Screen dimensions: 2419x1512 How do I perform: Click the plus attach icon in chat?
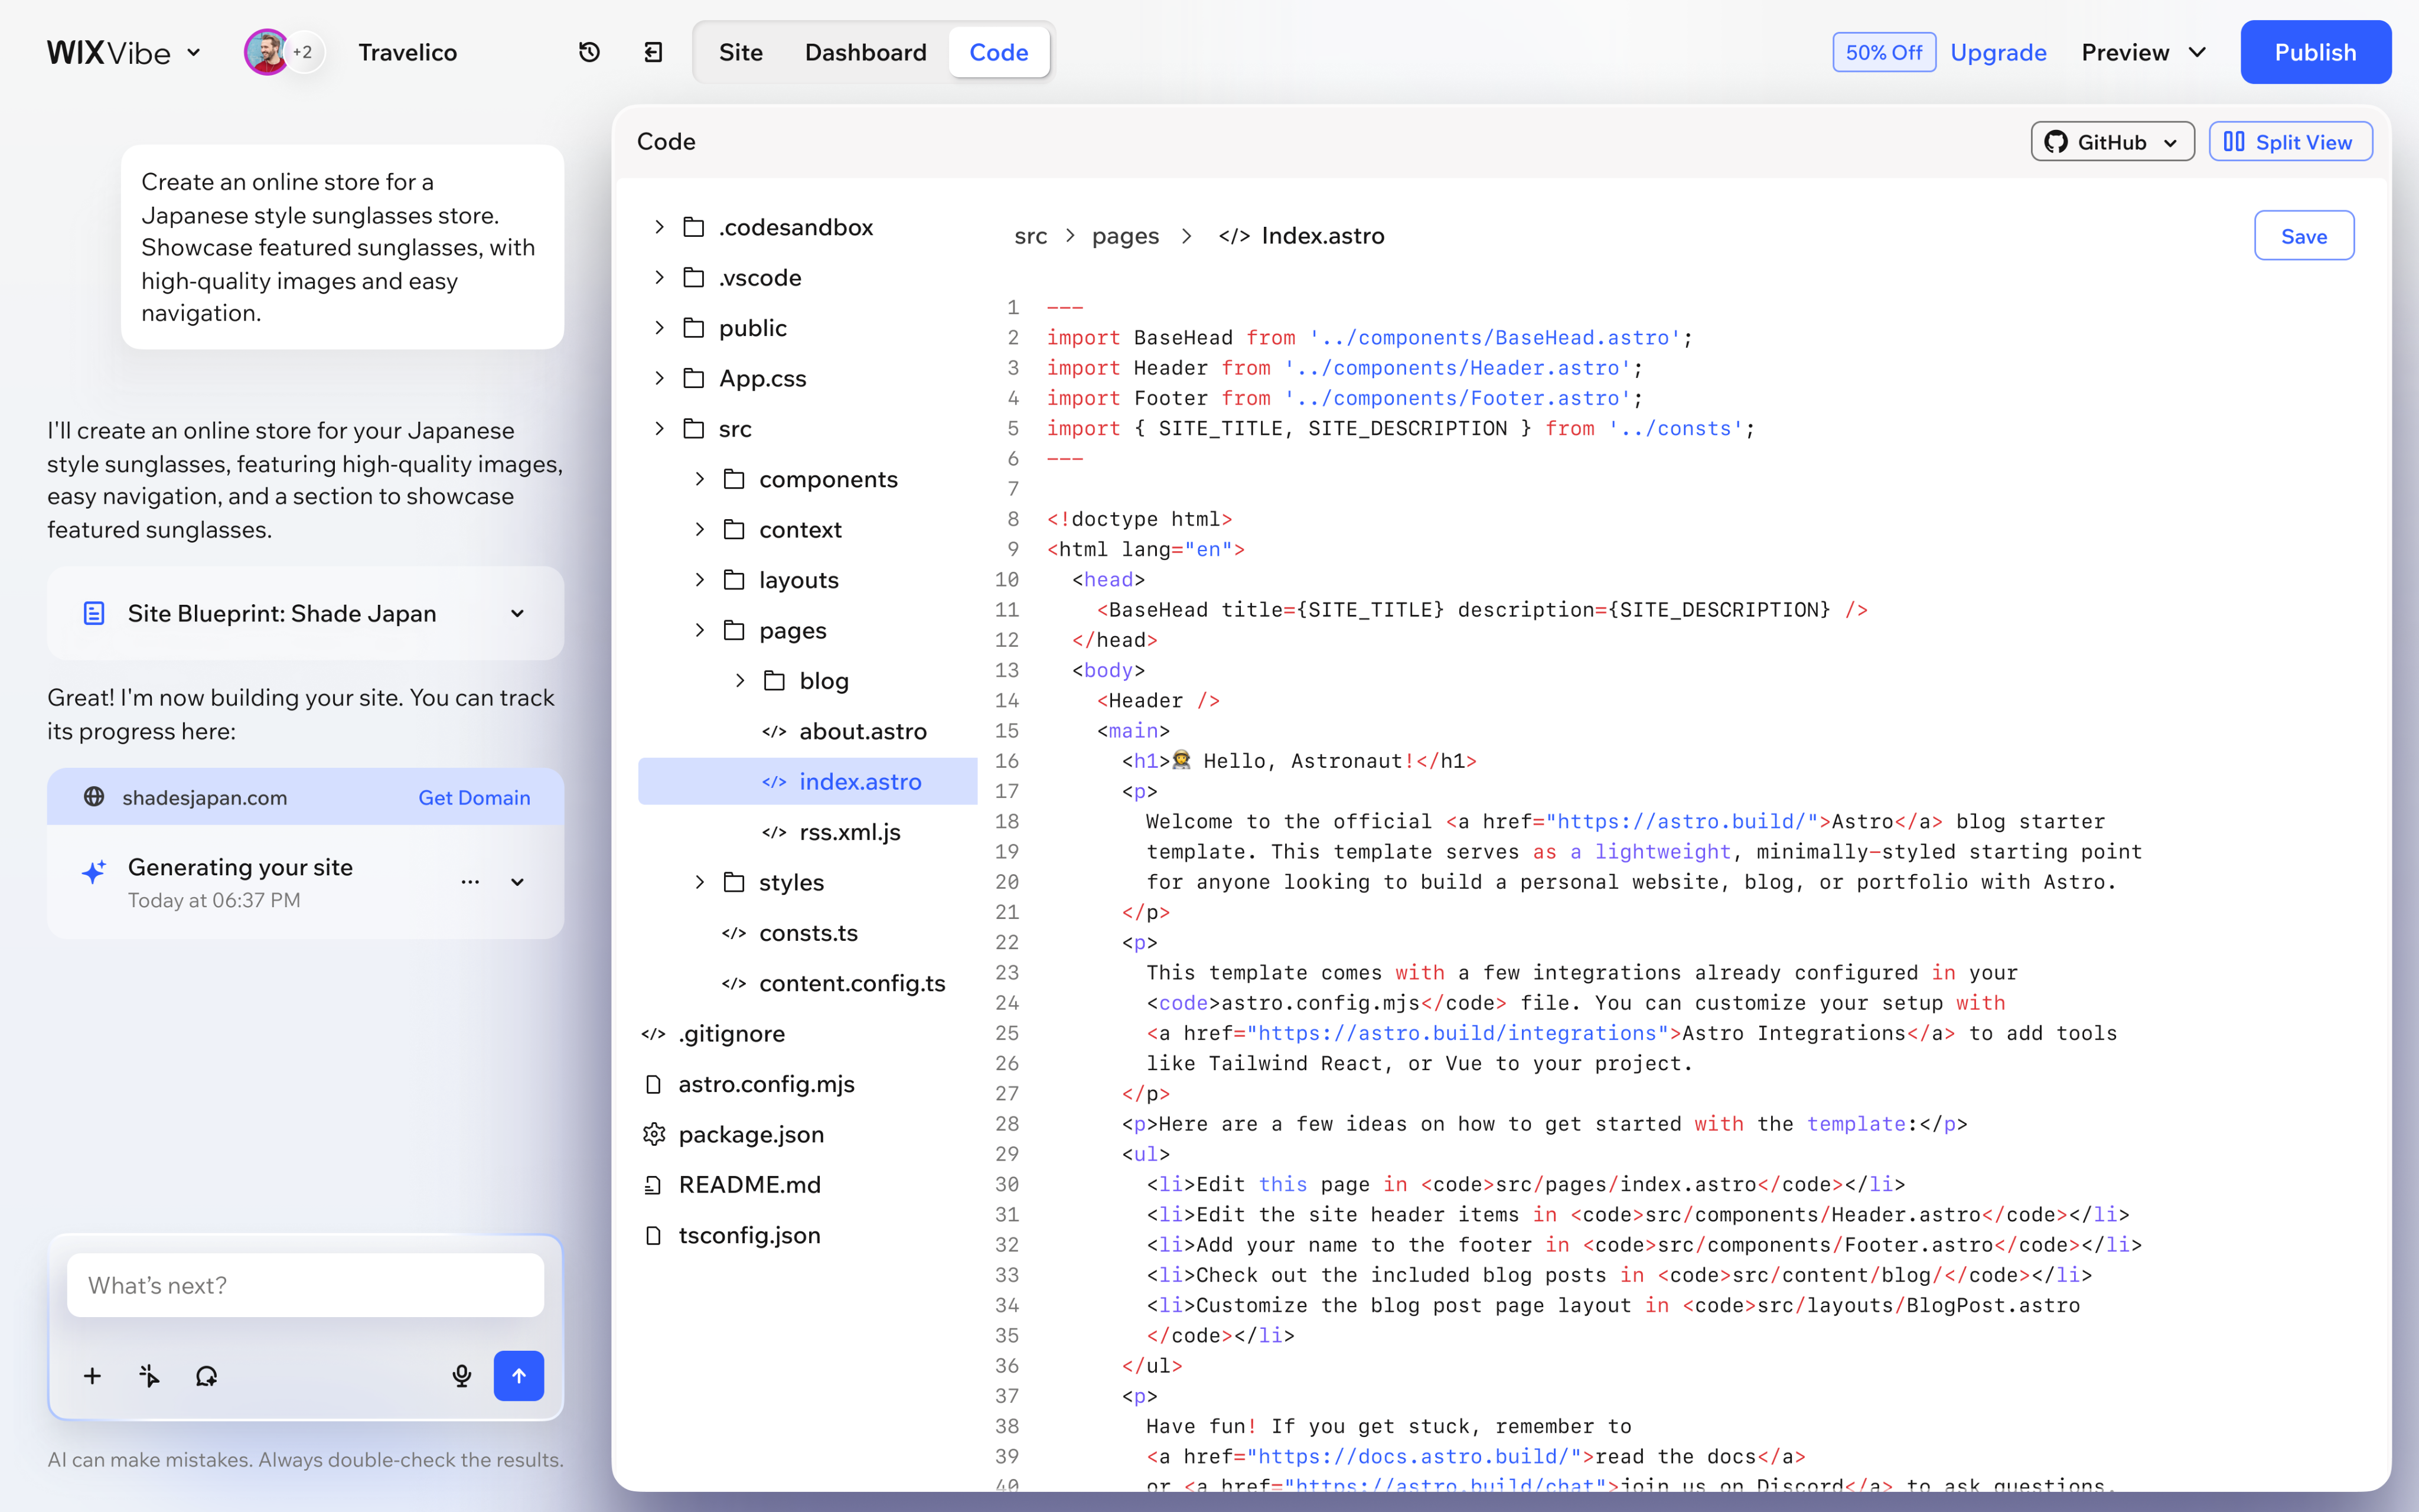(x=92, y=1376)
